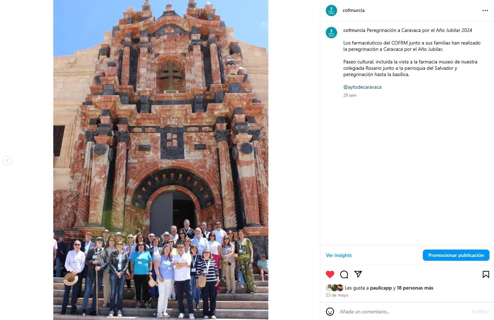Open cofmurcia avatar beside the caption
Viewport: 494px width, 320px height.
click(331, 33)
